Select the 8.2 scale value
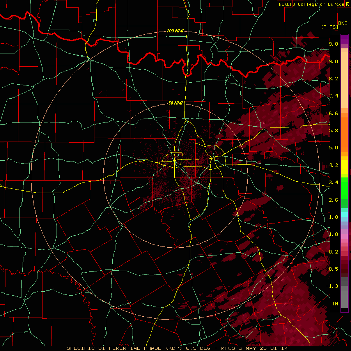This screenshot has width=351, height=351. pyautogui.click(x=333, y=78)
